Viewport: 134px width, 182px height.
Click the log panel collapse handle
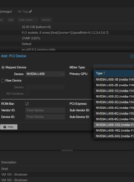67,151
